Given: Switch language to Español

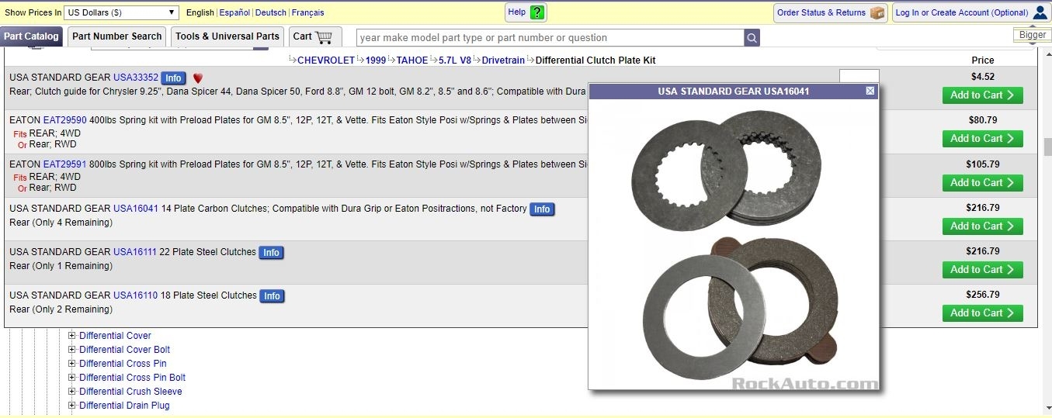Looking at the screenshot, I should click(x=234, y=12).
